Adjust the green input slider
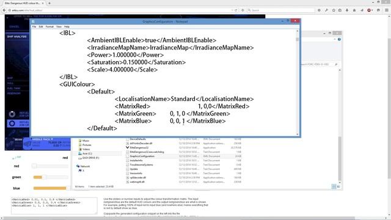 [51, 177]
